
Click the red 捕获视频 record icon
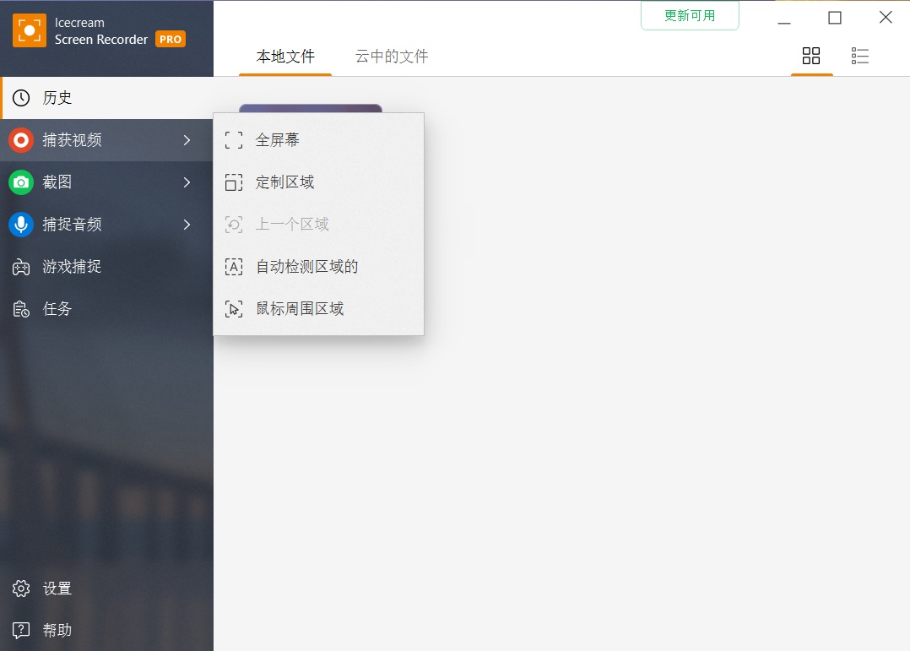point(21,140)
